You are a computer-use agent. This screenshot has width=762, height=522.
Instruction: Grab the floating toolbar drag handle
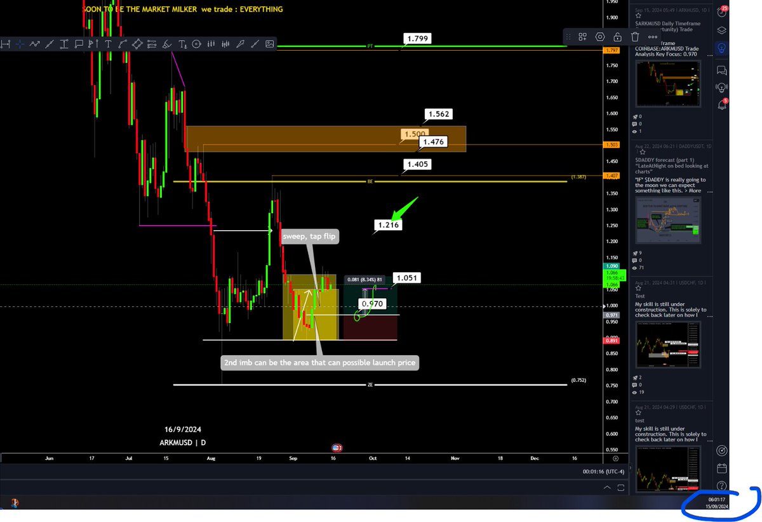567,37
